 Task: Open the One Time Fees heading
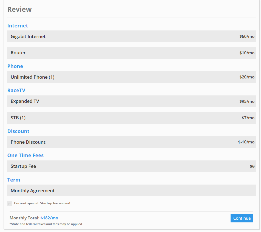(x=25, y=155)
